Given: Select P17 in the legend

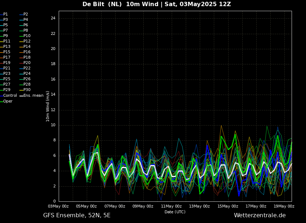Looking at the screenshot, I should (7, 58).
